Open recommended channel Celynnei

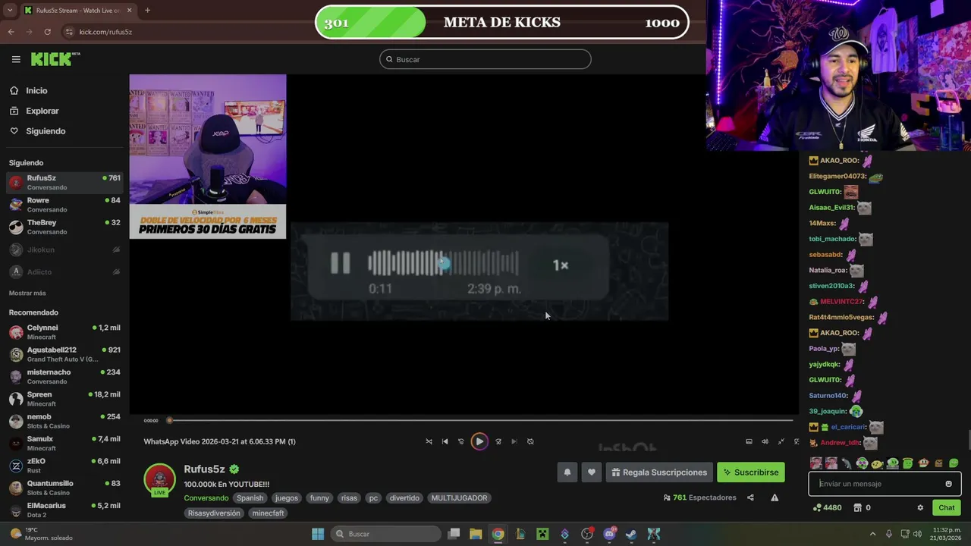[64, 332]
